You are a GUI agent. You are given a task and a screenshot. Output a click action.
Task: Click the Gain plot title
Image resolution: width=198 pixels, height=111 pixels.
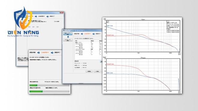(x=143, y=19)
